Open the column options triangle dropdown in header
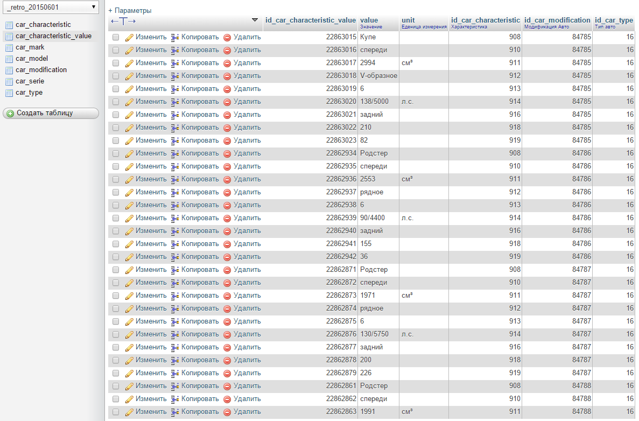The image size is (639, 421). coord(255,20)
